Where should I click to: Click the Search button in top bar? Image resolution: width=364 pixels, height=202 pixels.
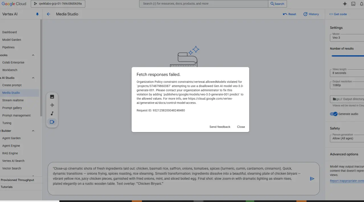(277, 4)
